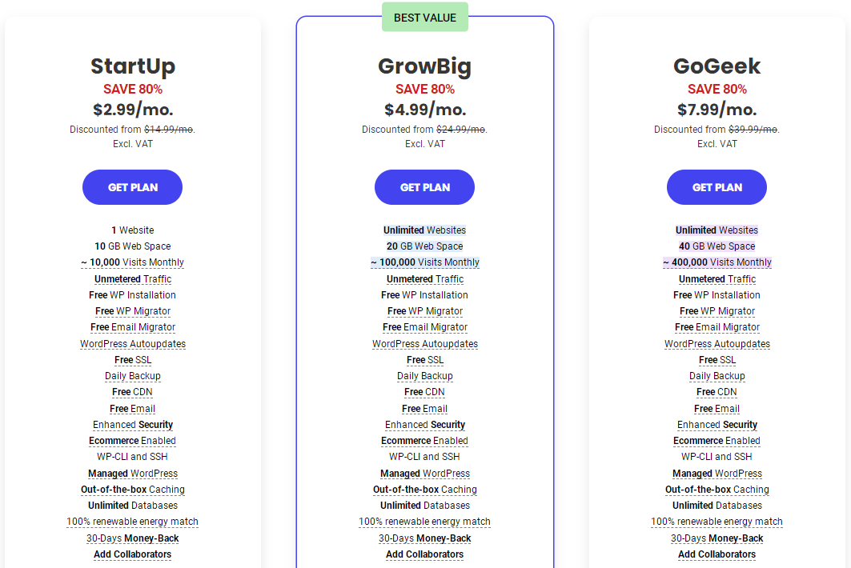The image size is (851, 568).
Task: Click 'Managed WordPress' in StartUp plan
Action: (132, 474)
